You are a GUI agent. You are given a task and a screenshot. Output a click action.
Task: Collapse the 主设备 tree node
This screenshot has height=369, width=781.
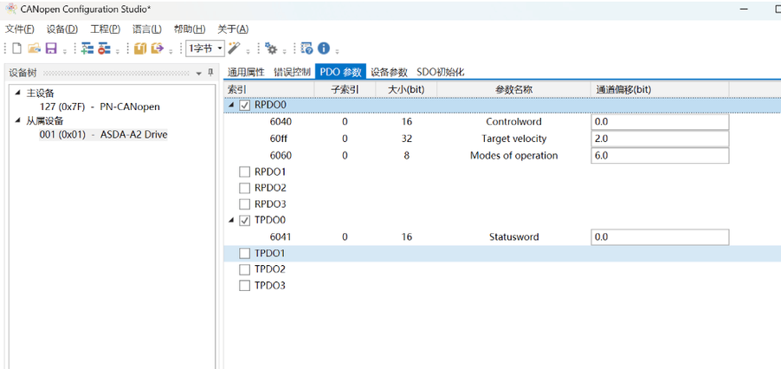18,93
